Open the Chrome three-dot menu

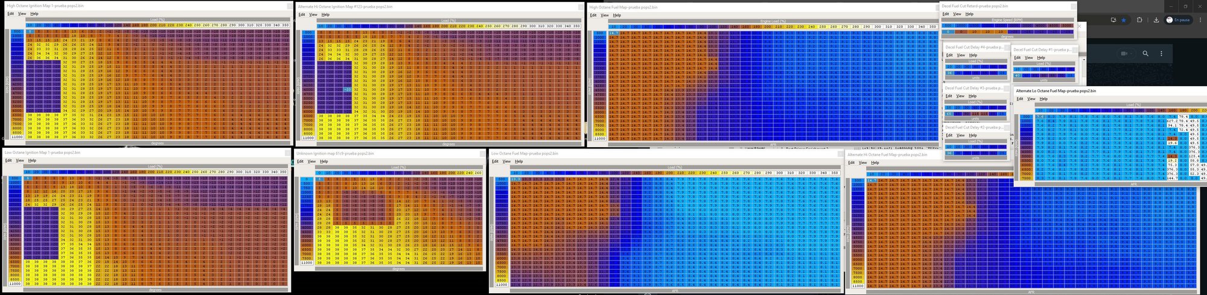tap(1200, 20)
